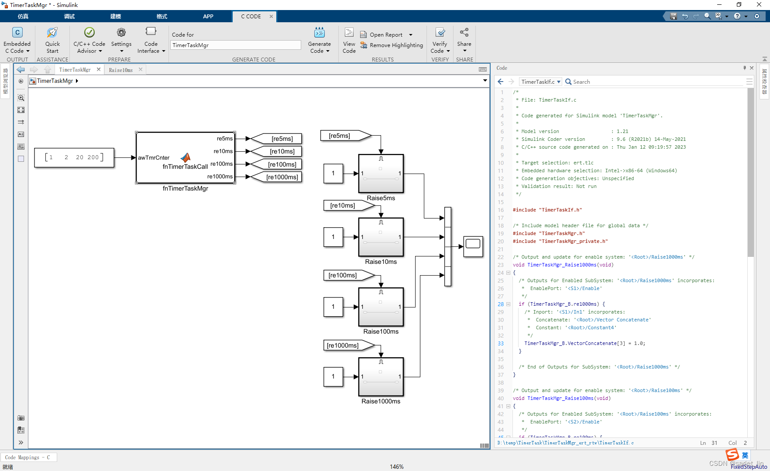Screen dimensions: 770x471
Task: Pin the Code panel
Action: click(x=744, y=68)
